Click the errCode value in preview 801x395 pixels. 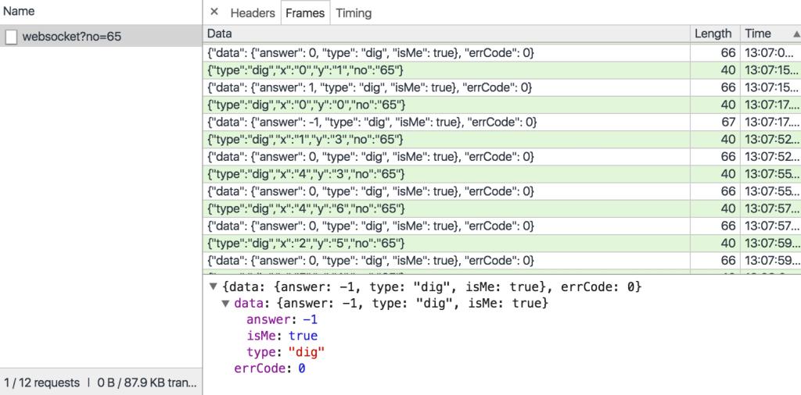pyautogui.click(x=301, y=368)
